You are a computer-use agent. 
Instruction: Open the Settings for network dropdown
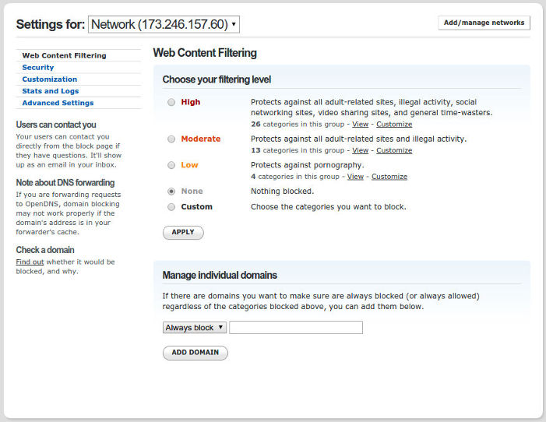coord(164,24)
